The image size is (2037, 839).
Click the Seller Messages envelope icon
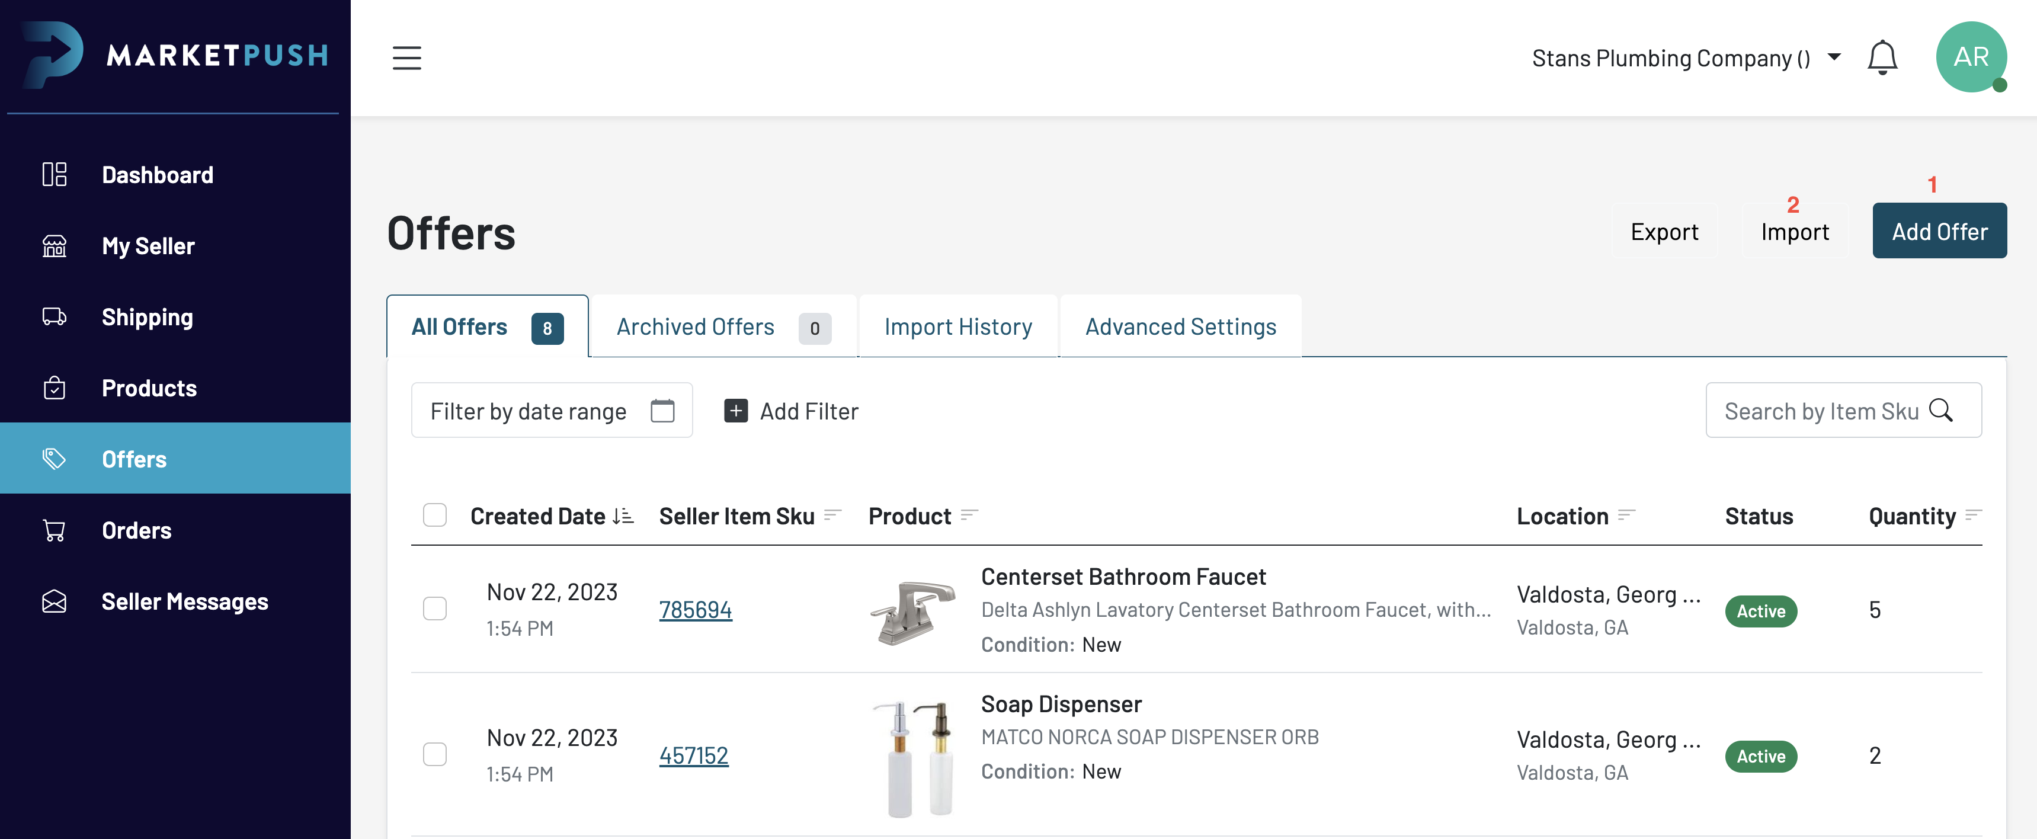[x=55, y=601]
